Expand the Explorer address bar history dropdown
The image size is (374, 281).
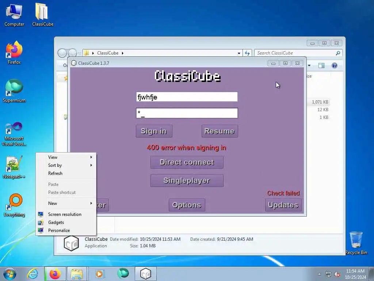pyautogui.click(x=239, y=53)
